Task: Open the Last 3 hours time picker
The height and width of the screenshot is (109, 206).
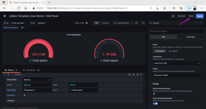Action: (123, 23)
